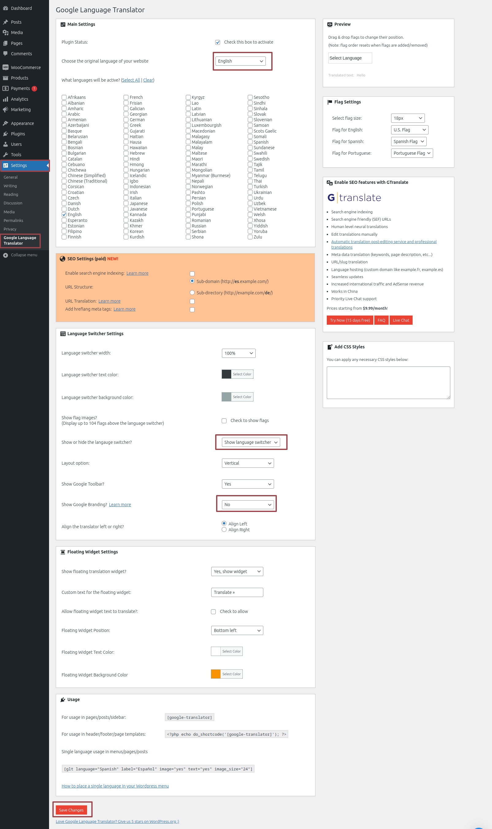
Task: Open the Reading settings submenu item
Action: tap(11, 195)
